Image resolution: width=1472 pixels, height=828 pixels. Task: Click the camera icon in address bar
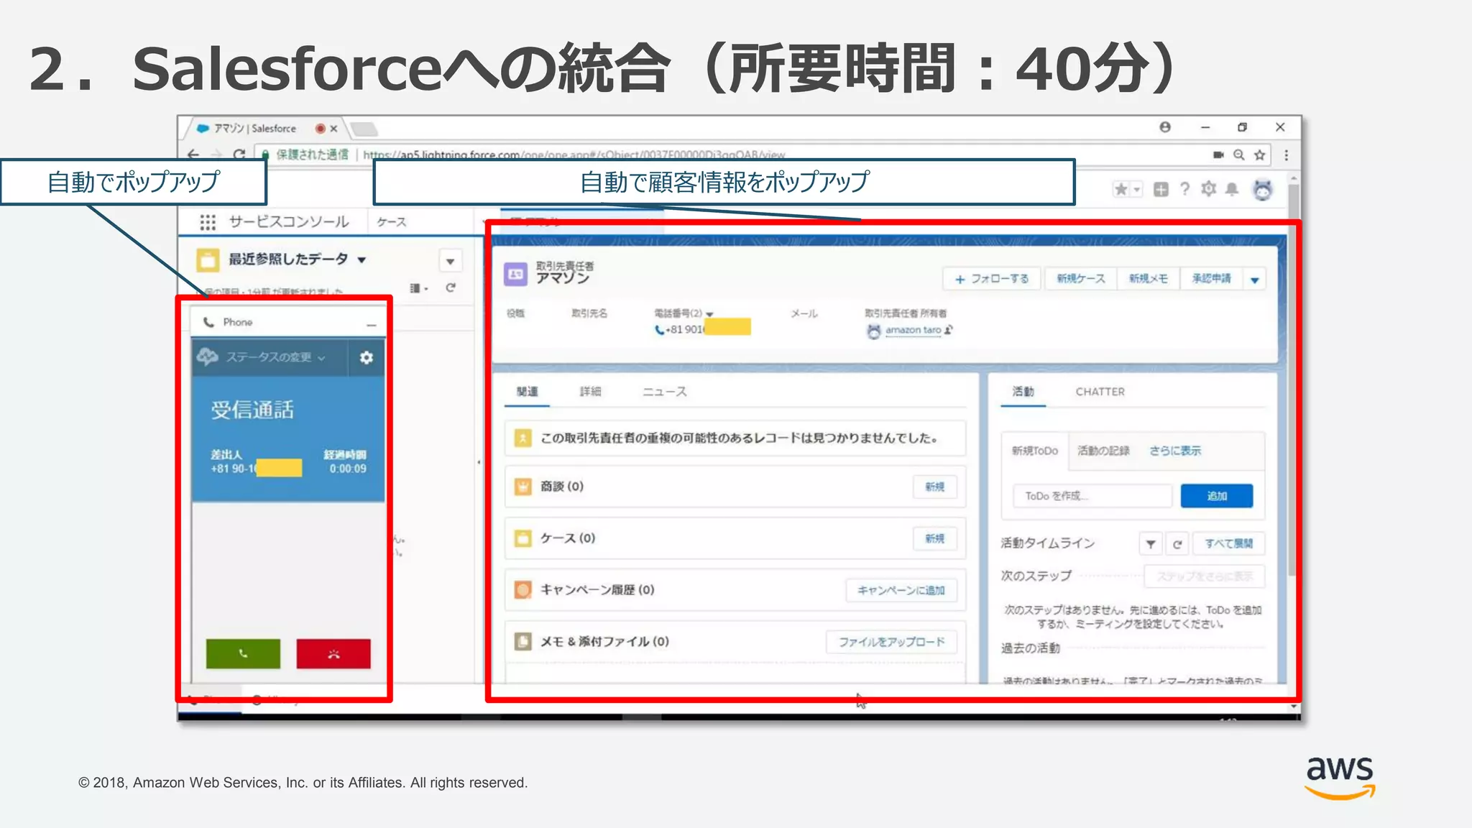(1218, 155)
